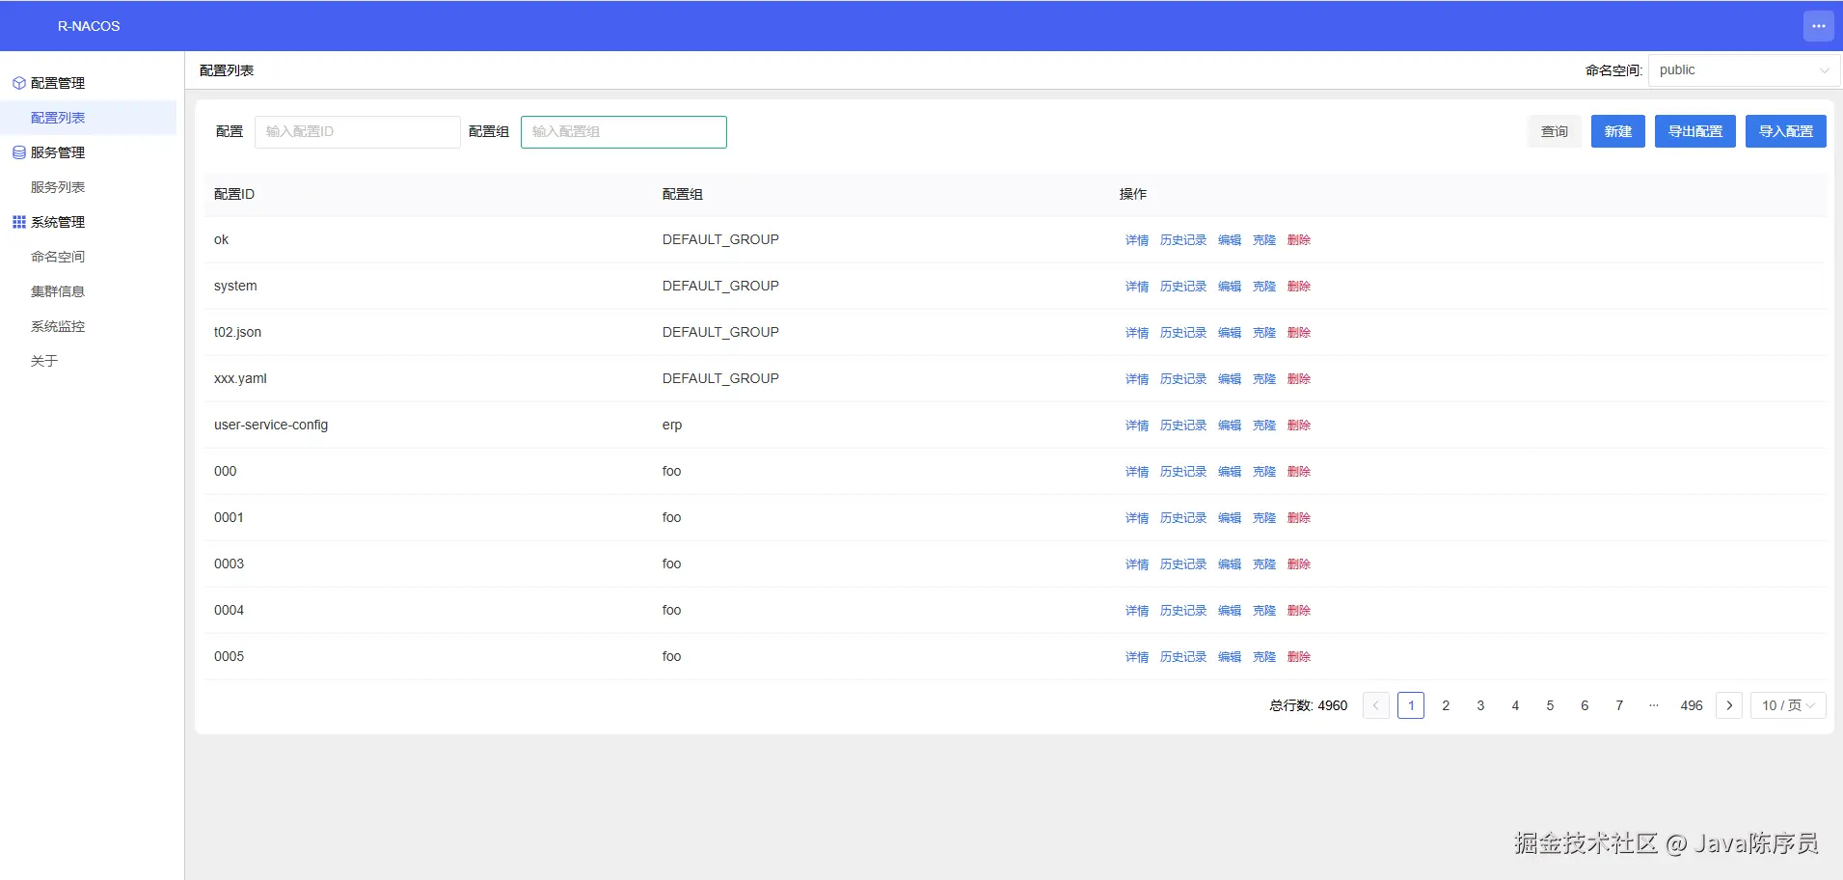Click the 系统管理 grid icon
The image size is (1843, 880).
(x=18, y=222)
